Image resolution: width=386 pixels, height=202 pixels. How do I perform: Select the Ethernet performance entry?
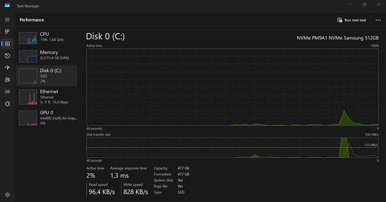(x=46, y=97)
